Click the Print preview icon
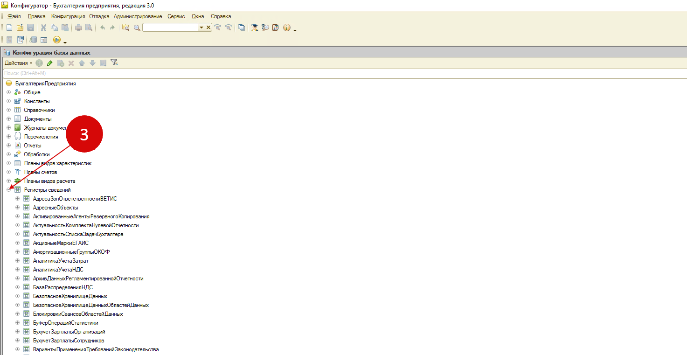687x355 pixels. coord(88,28)
